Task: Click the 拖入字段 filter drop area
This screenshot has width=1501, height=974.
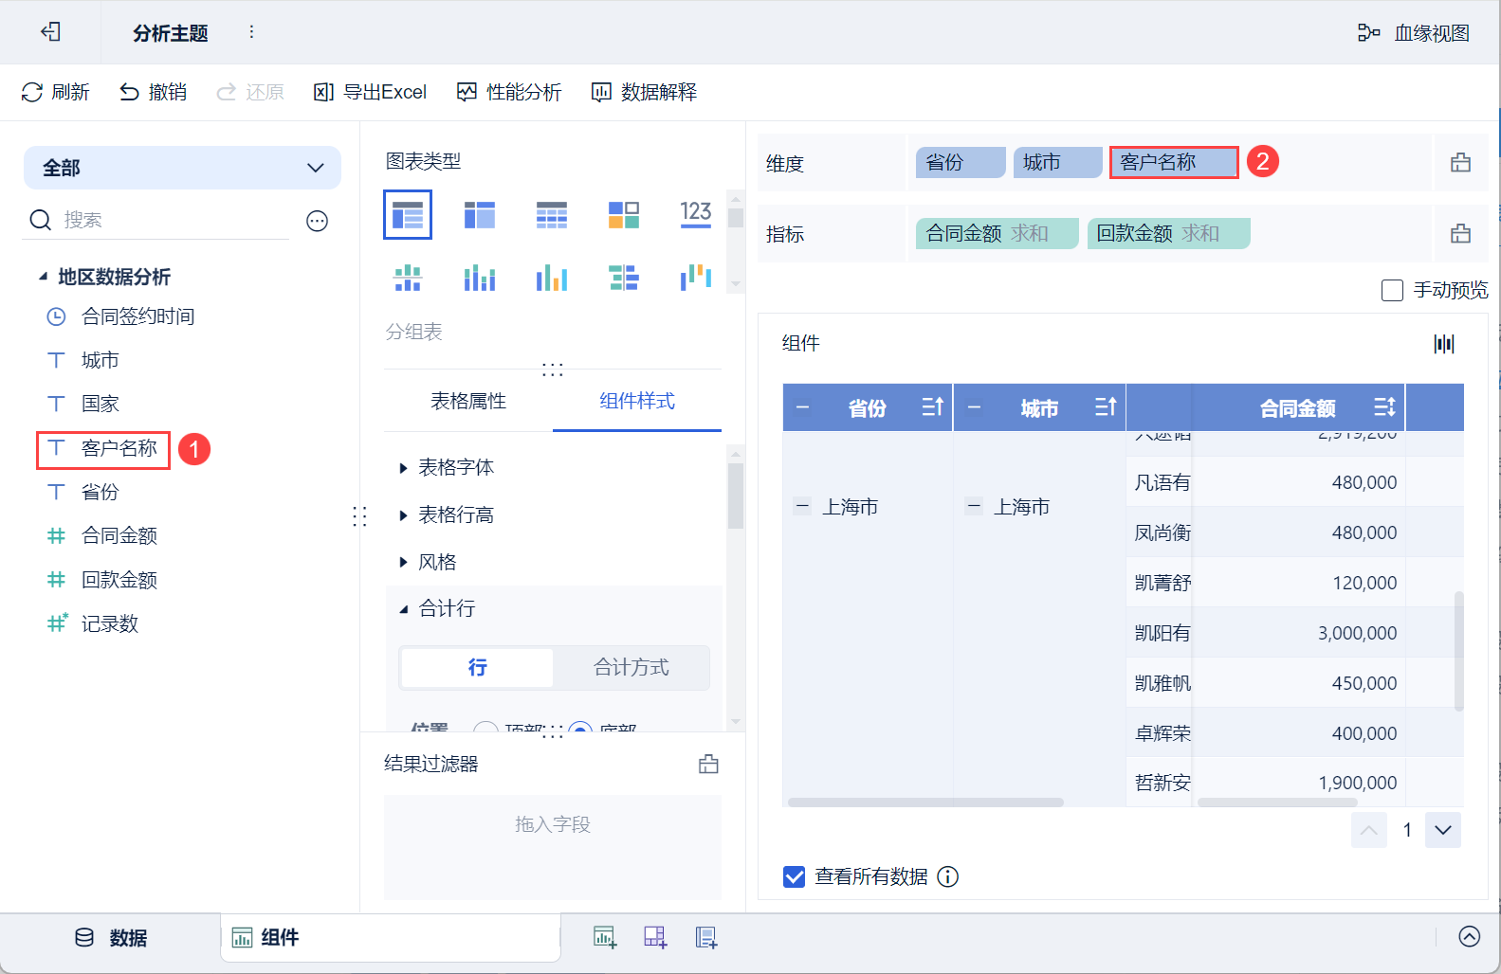Action: [553, 847]
